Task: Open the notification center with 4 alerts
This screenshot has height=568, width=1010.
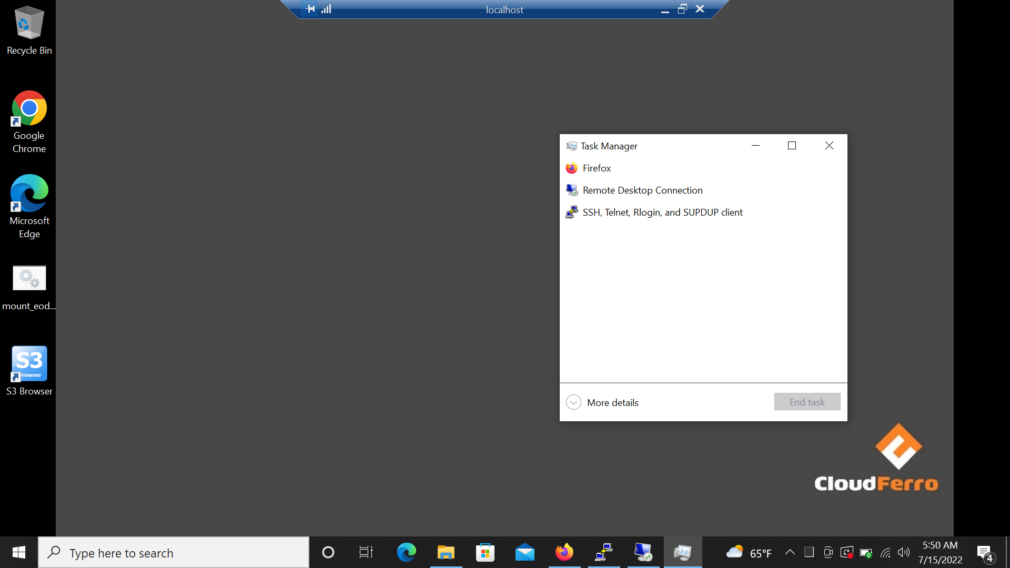Action: (x=985, y=553)
